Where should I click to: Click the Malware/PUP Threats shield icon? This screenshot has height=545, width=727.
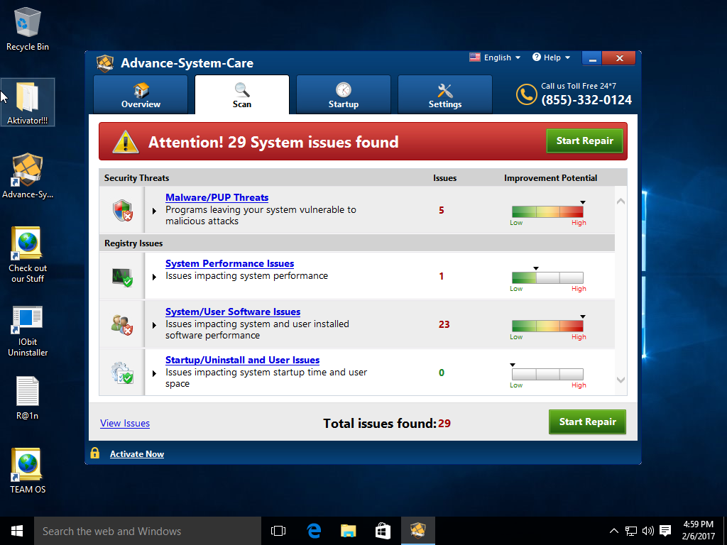pos(123,210)
